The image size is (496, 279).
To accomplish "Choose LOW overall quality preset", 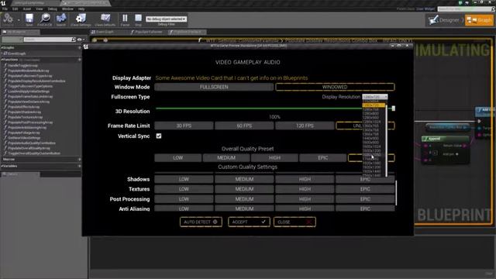I will point(177,157).
